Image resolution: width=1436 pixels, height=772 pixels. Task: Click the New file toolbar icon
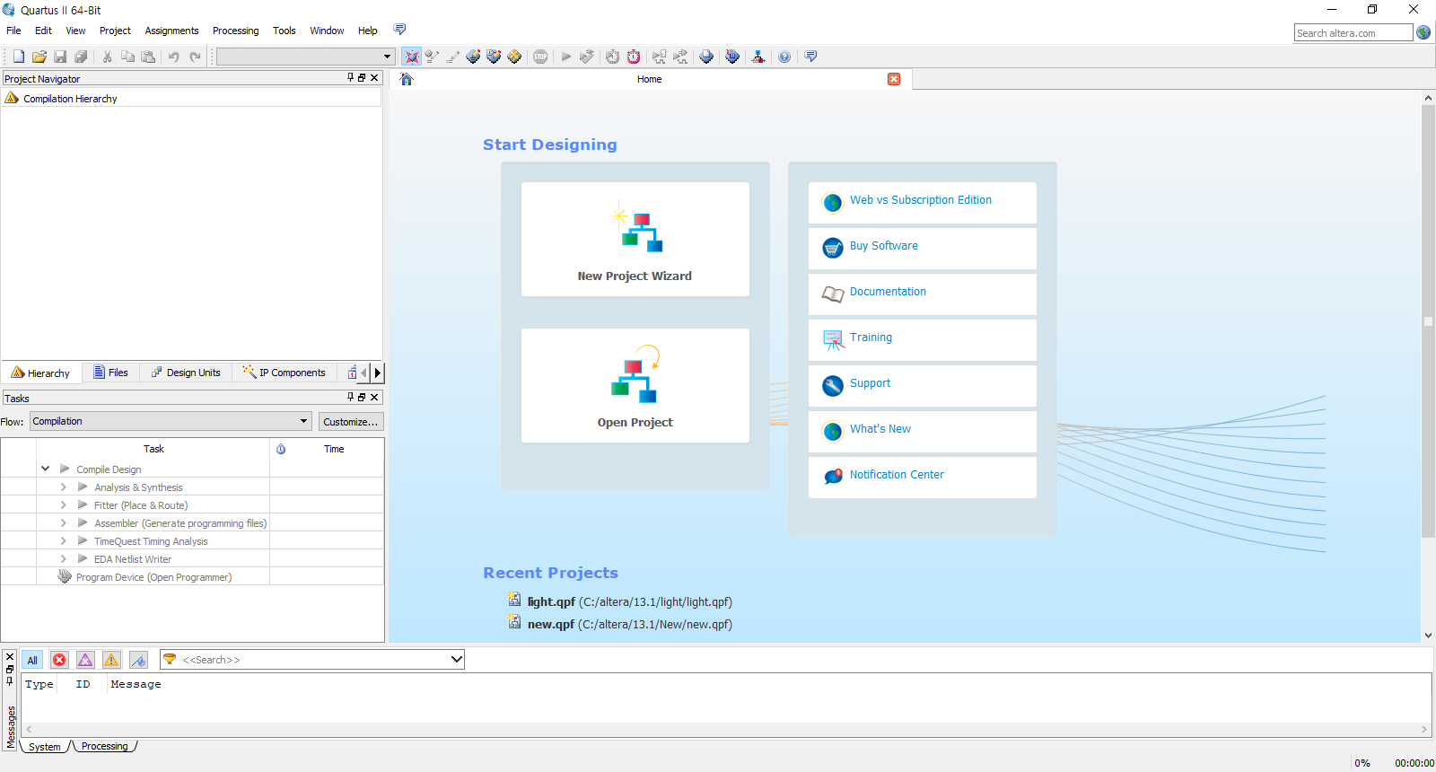tap(18, 57)
